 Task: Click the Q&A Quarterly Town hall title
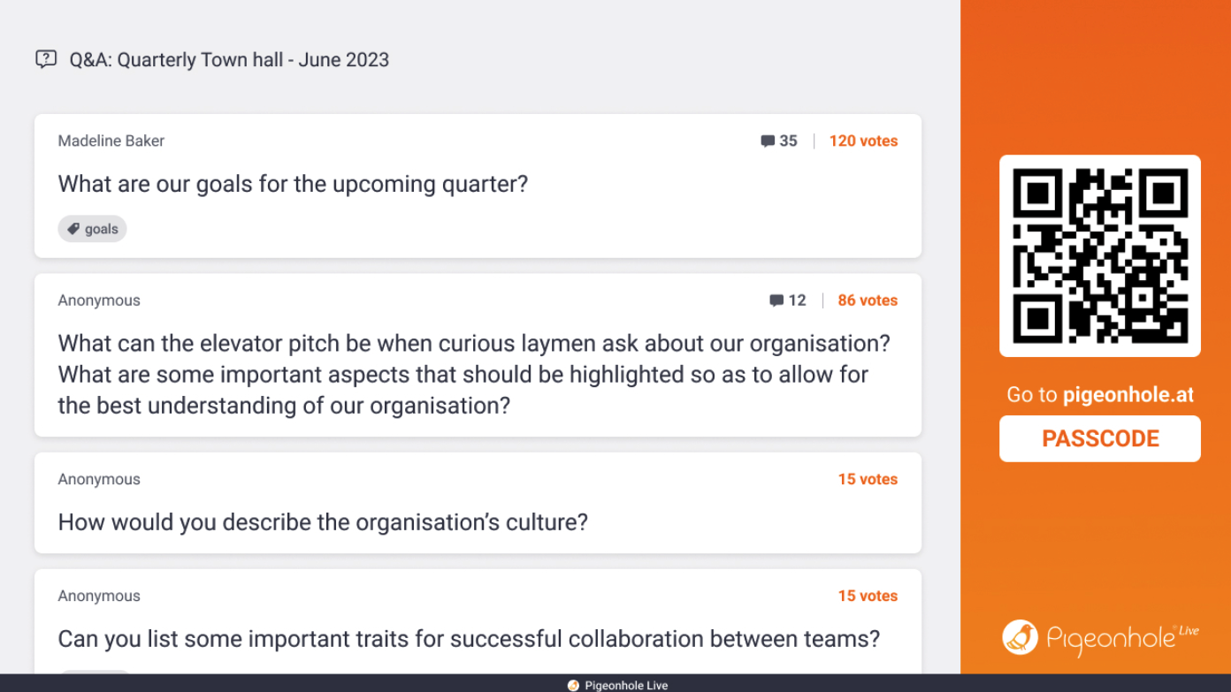pyautogui.click(x=229, y=60)
